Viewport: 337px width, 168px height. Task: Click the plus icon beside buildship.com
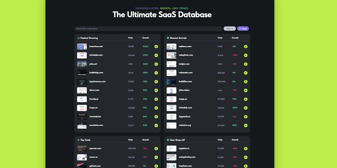pyautogui.click(x=156, y=73)
